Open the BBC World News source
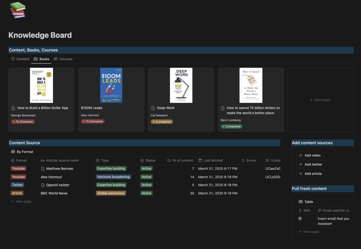Screen dimensions: 361x249 [x=54, y=193]
